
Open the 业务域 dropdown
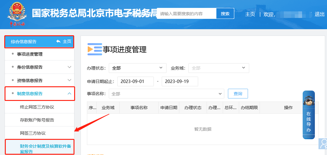pyautogui.click(x=219, y=68)
